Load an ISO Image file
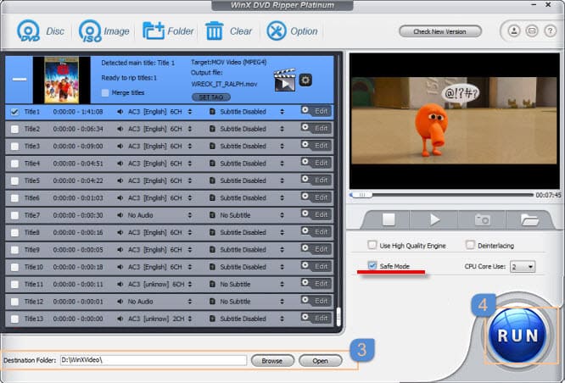This screenshot has height=383, width=565. click(x=103, y=31)
